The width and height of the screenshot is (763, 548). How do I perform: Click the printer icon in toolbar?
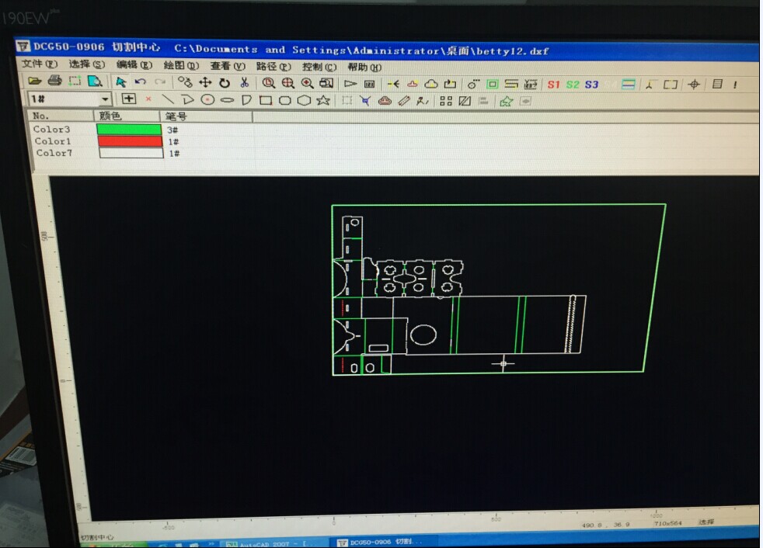pos(54,82)
